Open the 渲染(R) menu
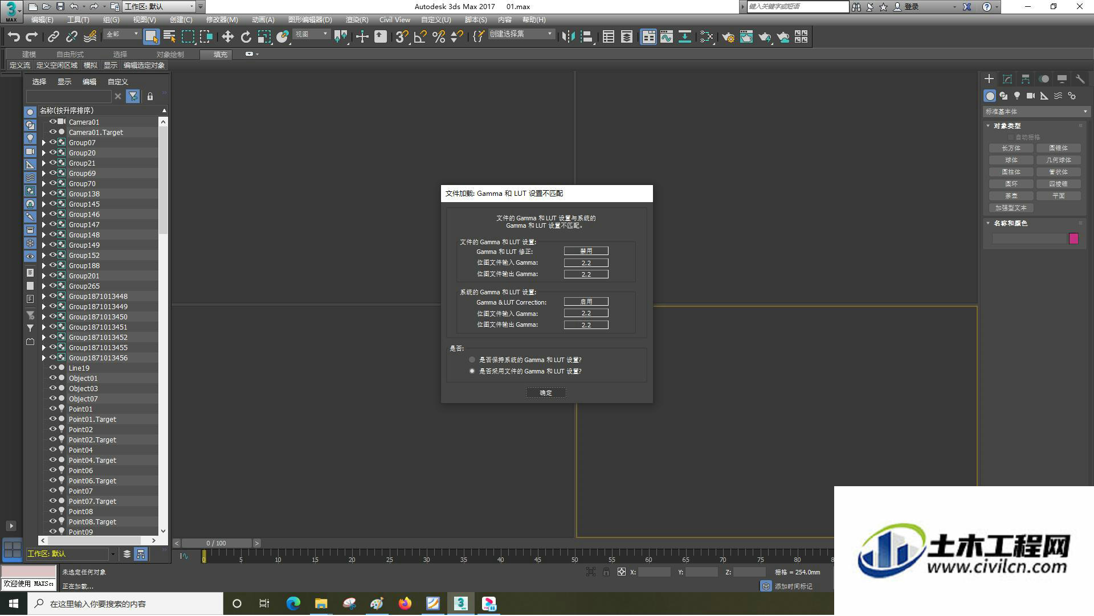 coord(357,19)
